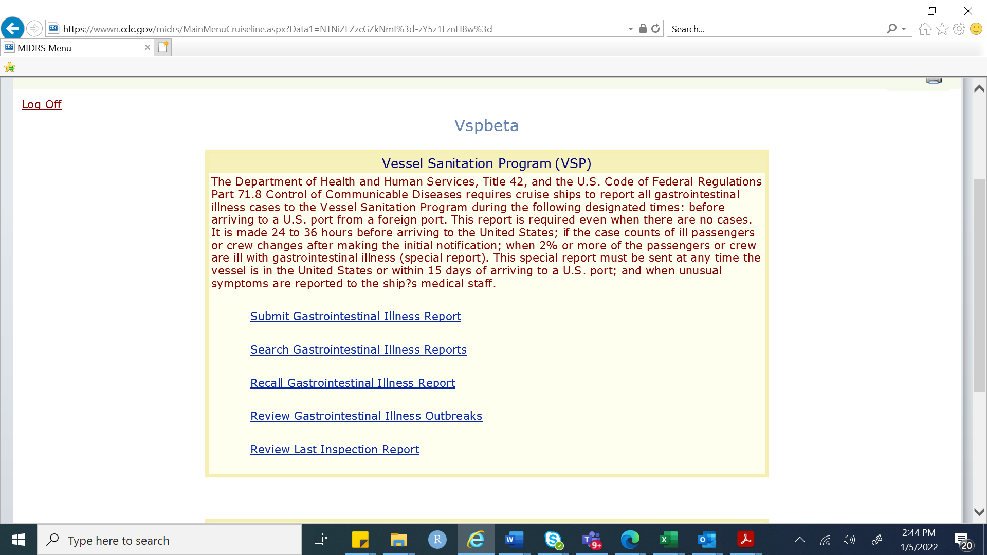Viewport: 987px width, 555px height.
Task: Open Excel from the taskbar
Action: pyautogui.click(x=668, y=540)
